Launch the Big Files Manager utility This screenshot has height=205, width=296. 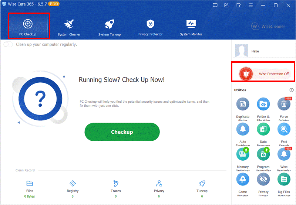[284, 185]
